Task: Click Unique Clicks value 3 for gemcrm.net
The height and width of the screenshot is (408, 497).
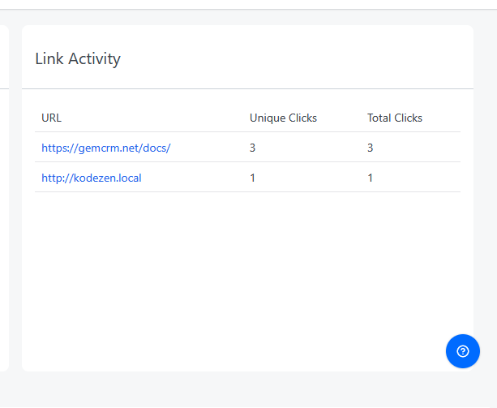Action: 252,148
